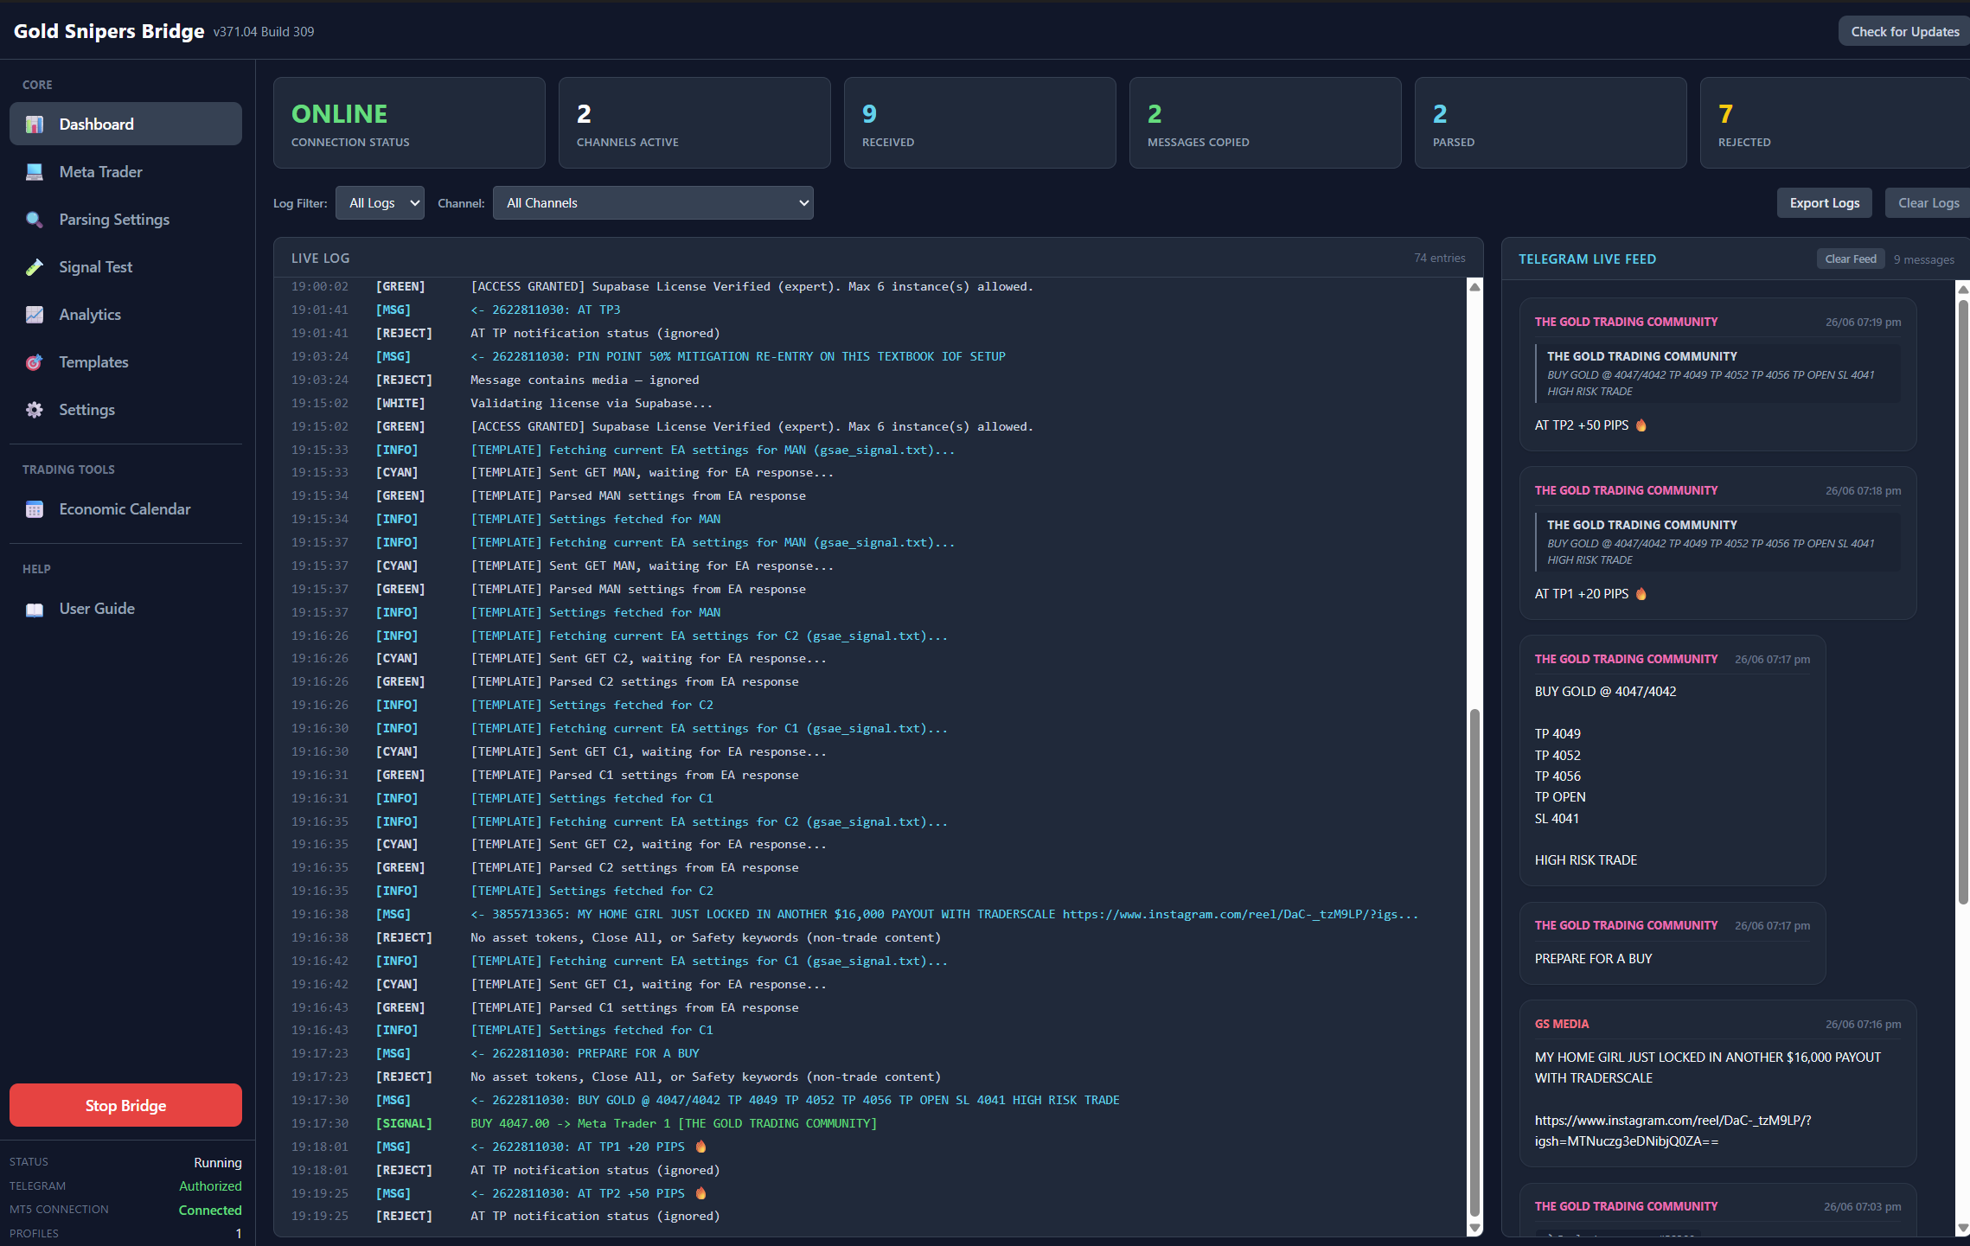
Task: Click the User Guide book icon
Action: [x=35, y=609]
